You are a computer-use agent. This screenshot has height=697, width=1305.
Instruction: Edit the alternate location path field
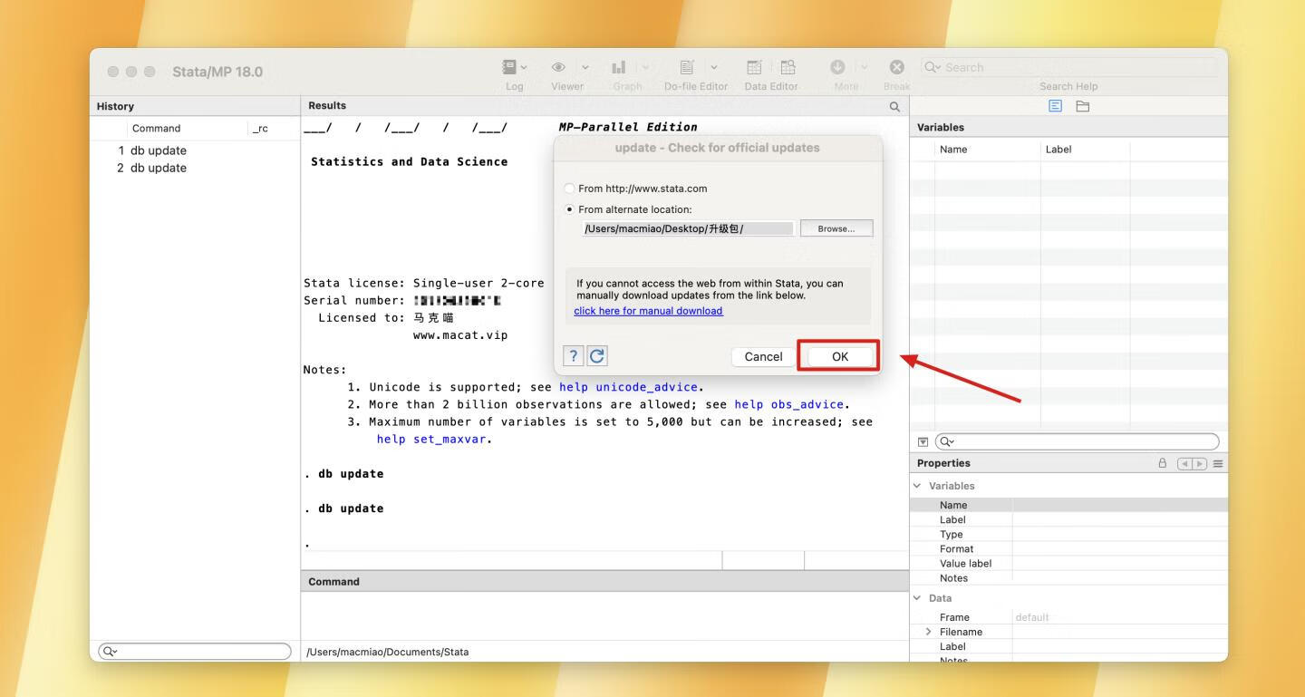point(689,228)
